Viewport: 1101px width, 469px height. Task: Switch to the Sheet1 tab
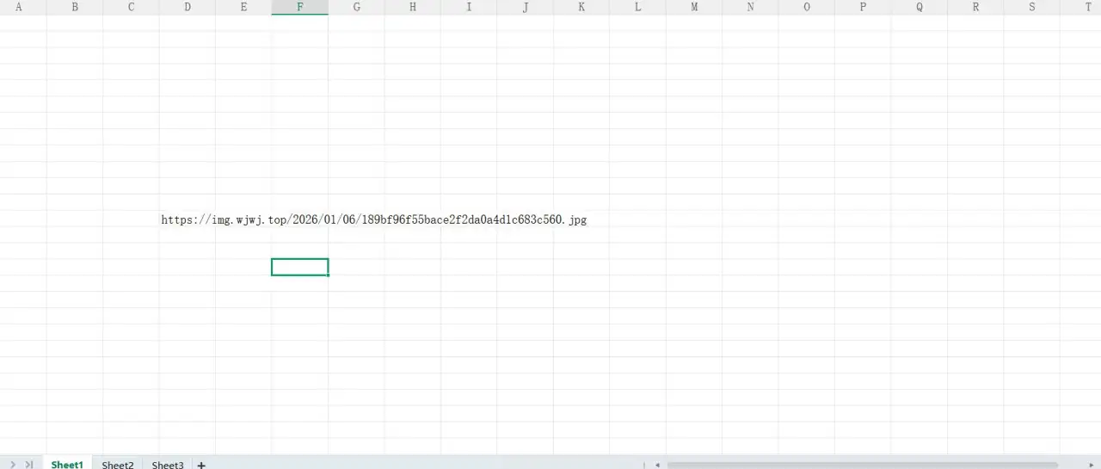pyautogui.click(x=67, y=465)
